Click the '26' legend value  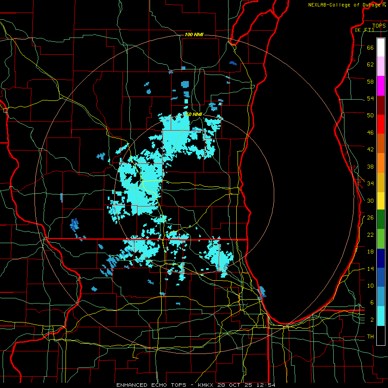click(370, 218)
